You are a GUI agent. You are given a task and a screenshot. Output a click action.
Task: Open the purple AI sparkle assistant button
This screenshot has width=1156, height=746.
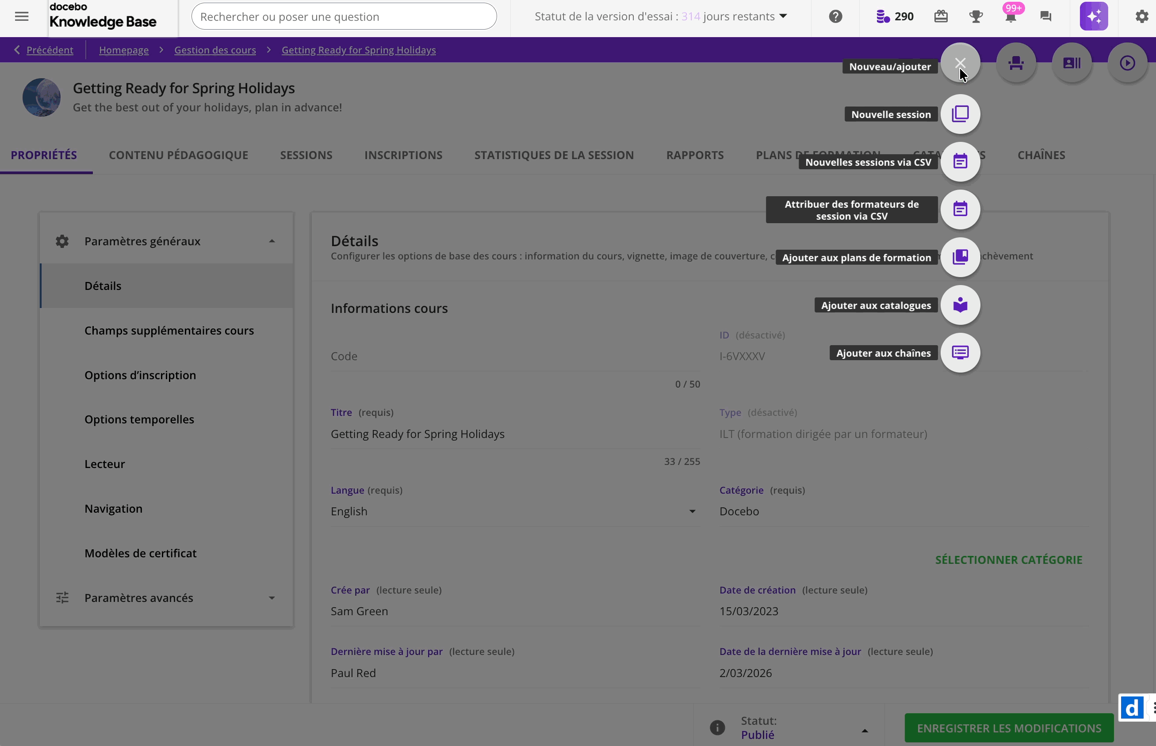(x=1093, y=16)
